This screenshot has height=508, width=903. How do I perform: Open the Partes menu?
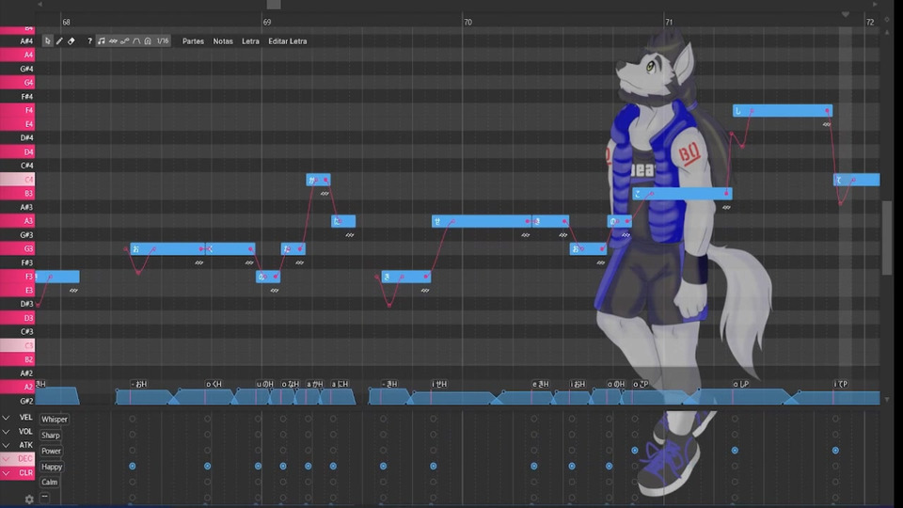[193, 41]
